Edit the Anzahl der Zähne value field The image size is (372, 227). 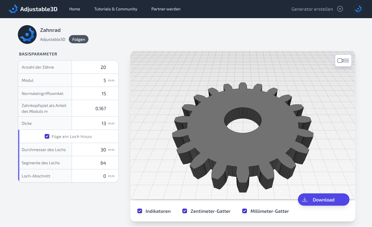[95, 67]
